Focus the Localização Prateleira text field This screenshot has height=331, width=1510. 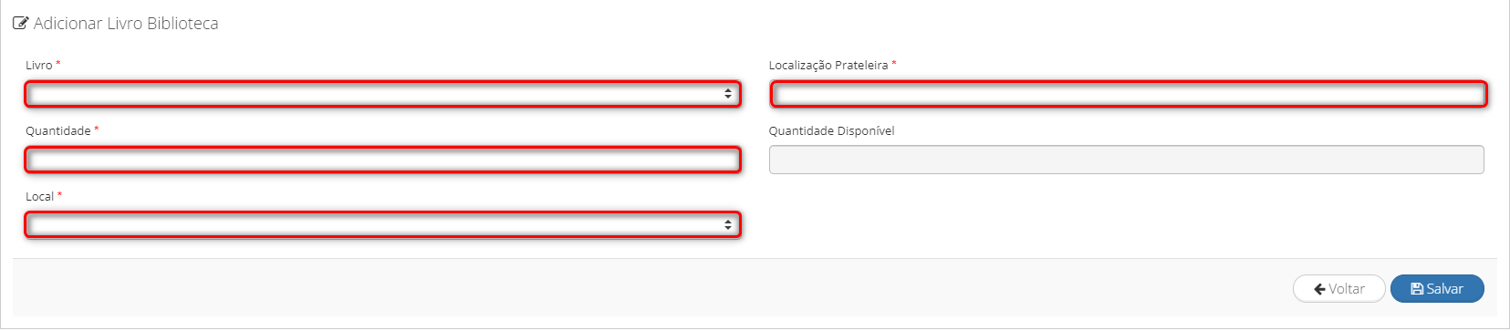(1129, 94)
